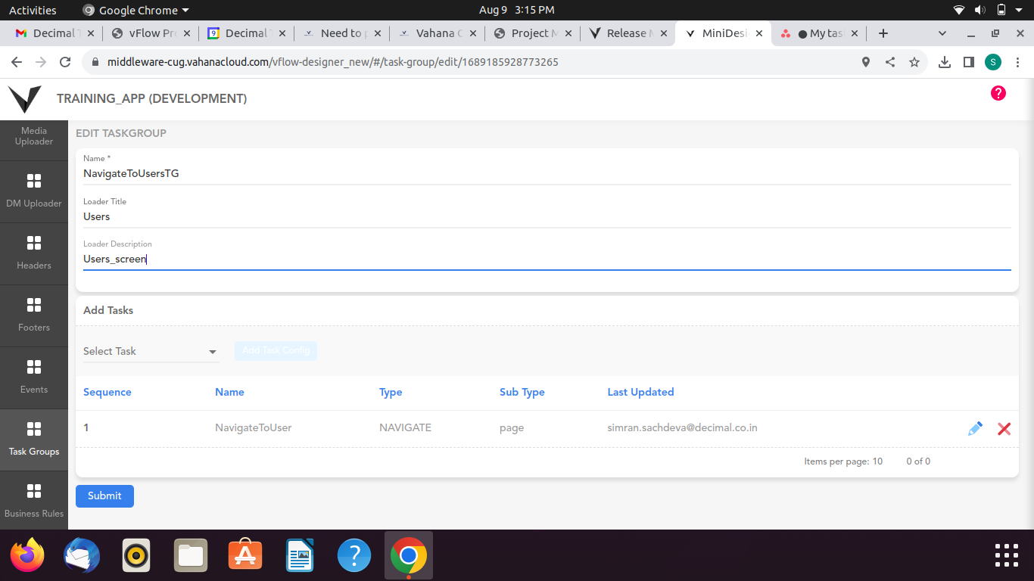Launch Firefox from the dock
This screenshot has width=1034, height=581.
27,556
